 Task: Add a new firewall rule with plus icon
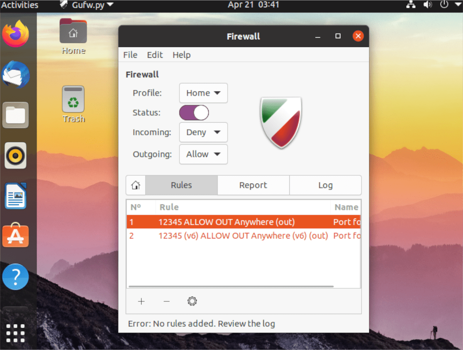coord(141,301)
